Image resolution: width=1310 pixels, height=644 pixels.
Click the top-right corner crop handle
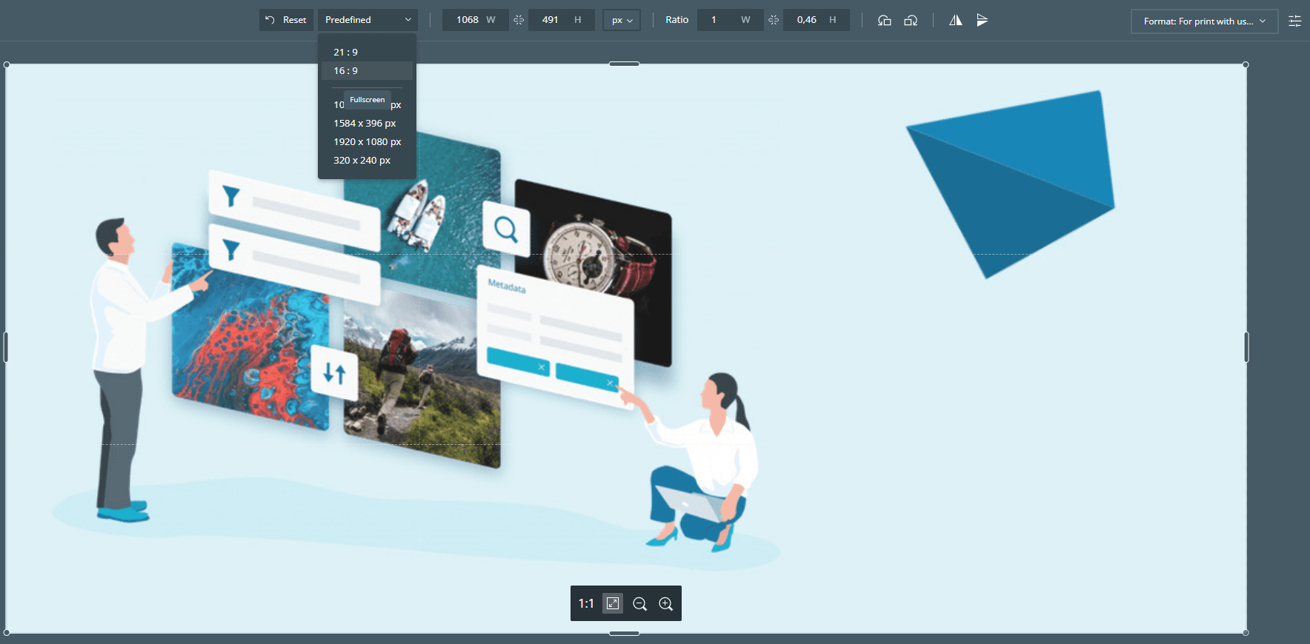tap(1246, 65)
